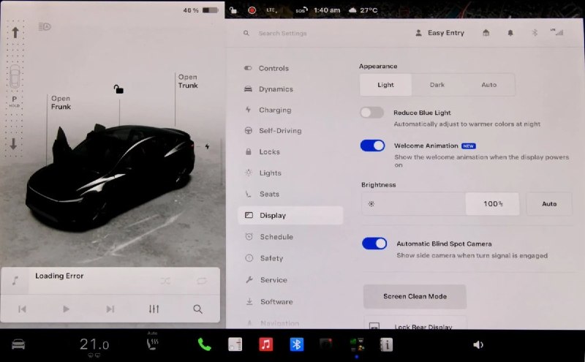Screen dimensions: 585x362
Task: Search media with the magnifier icon
Action: point(197,309)
